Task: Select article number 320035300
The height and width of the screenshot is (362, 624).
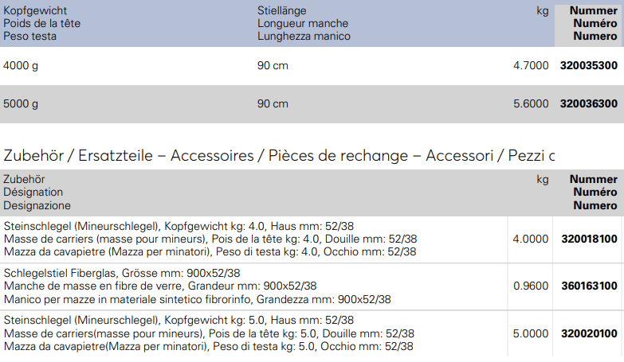Action: tap(589, 65)
